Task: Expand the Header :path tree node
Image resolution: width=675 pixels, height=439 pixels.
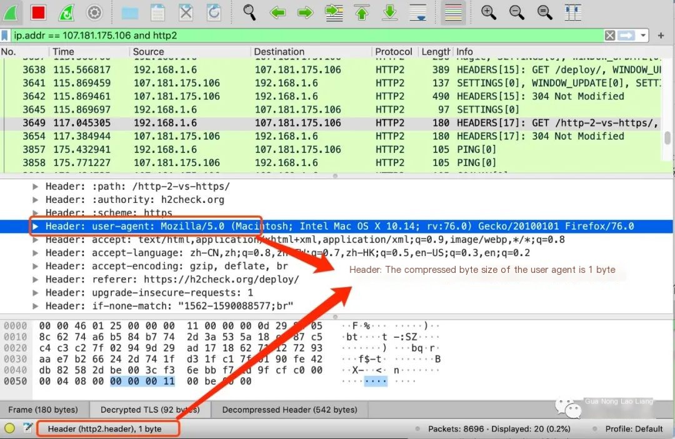Action: [x=36, y=187]
